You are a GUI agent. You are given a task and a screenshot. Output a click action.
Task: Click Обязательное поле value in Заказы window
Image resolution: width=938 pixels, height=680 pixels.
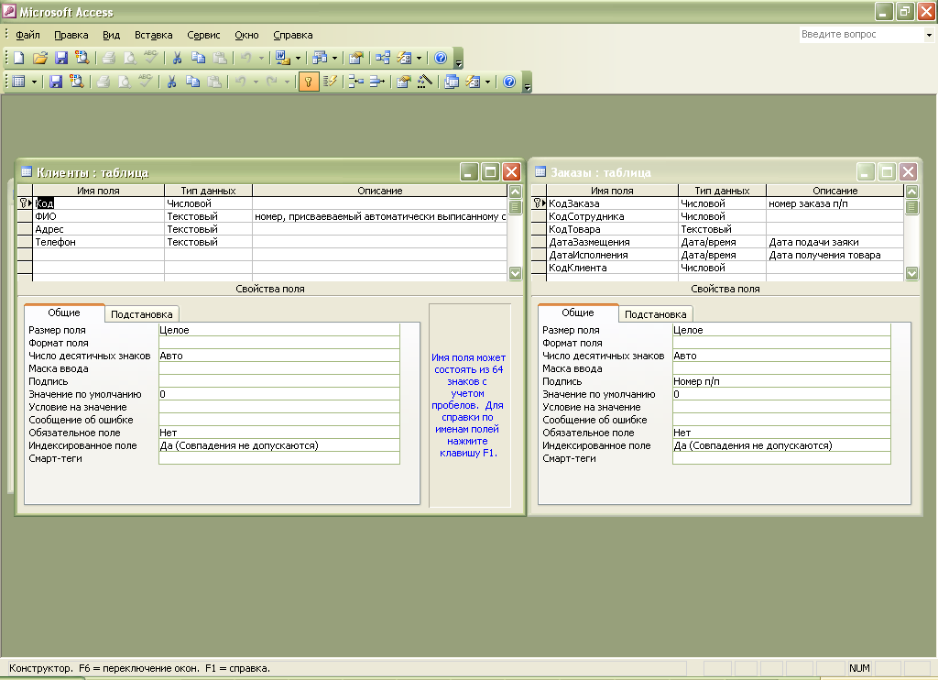click(781, 433)
